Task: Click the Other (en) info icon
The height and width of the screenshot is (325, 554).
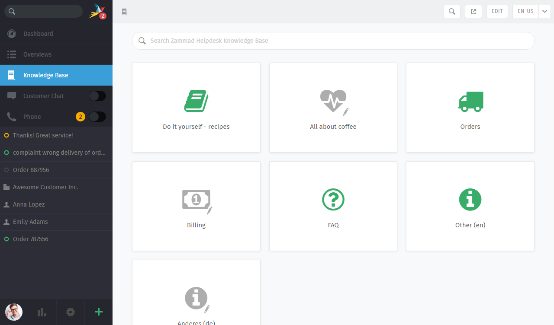Action: tap(470, 199)
